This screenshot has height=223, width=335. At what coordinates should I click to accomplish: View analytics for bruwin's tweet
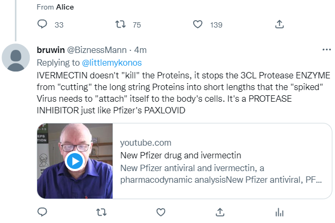[x=279, y=212]
